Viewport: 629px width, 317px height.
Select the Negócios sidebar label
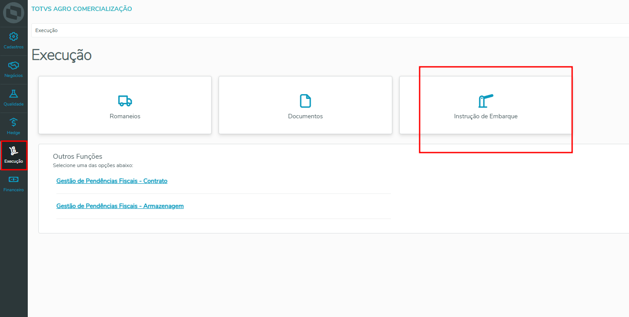click(x=14, y=76)
